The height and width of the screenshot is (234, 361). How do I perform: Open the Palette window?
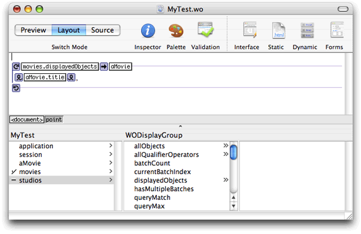tap(176, 31)
